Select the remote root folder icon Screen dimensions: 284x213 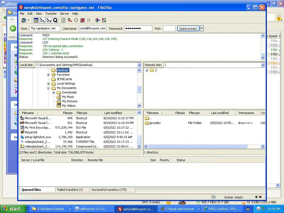click(152, 70)
